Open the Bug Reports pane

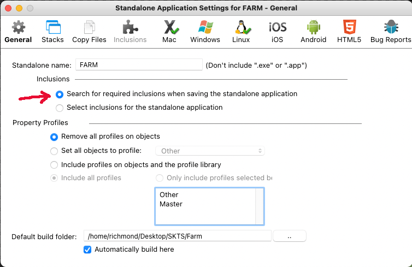[390, 28]
